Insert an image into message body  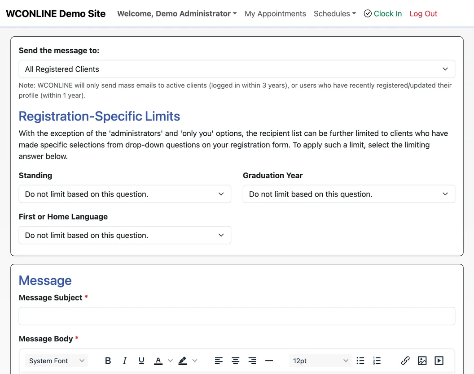coord(422,361)
